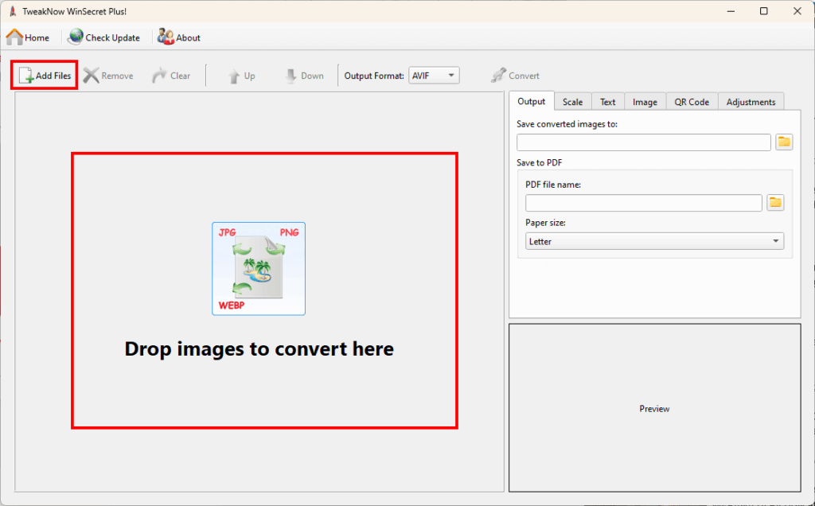815x506 pixels.
Task: Start conversion with the Convert button
Action: click(x=515, y=76)
